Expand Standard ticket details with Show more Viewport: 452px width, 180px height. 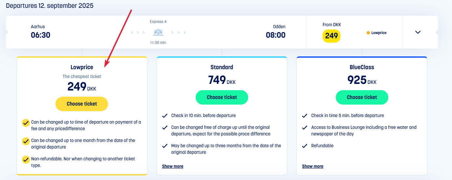click(x=173, y=166)
